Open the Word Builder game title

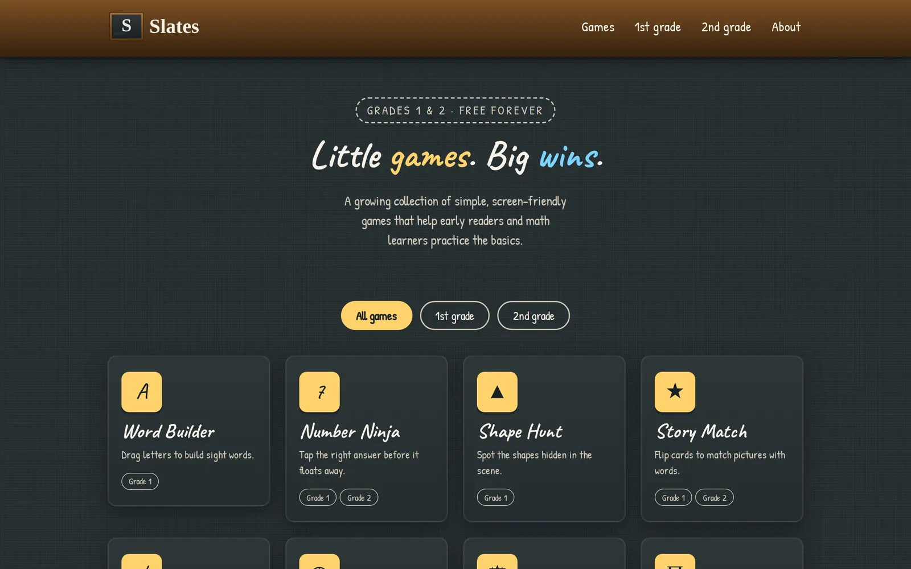tap(169, 431)
